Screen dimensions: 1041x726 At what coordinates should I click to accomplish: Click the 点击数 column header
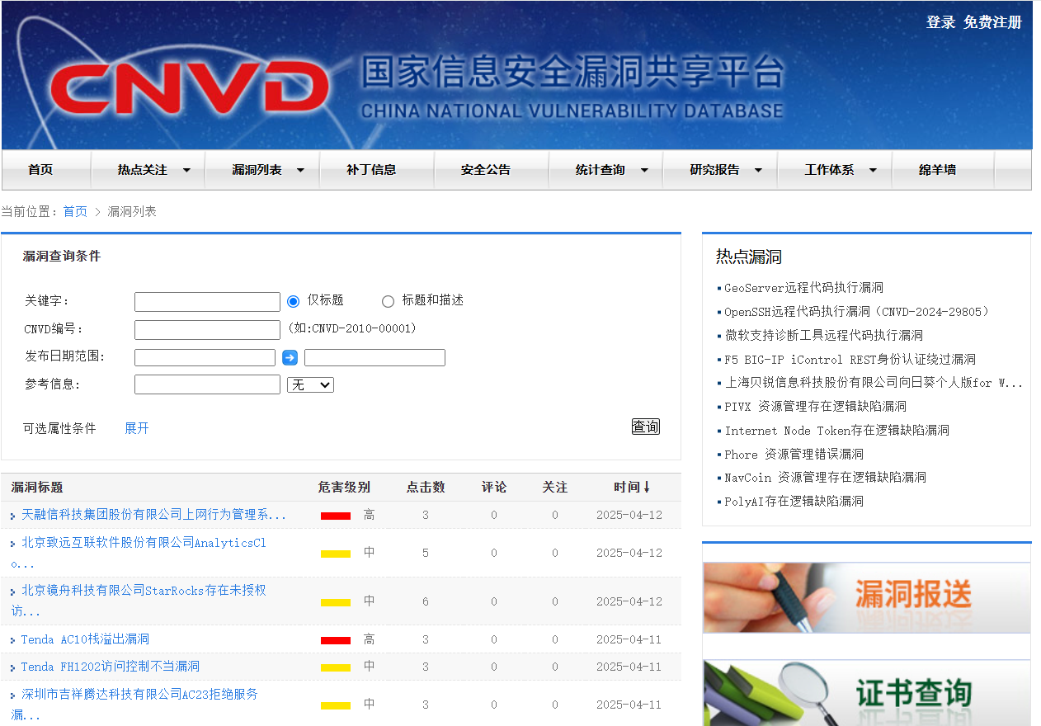click(x=426, y=488)
